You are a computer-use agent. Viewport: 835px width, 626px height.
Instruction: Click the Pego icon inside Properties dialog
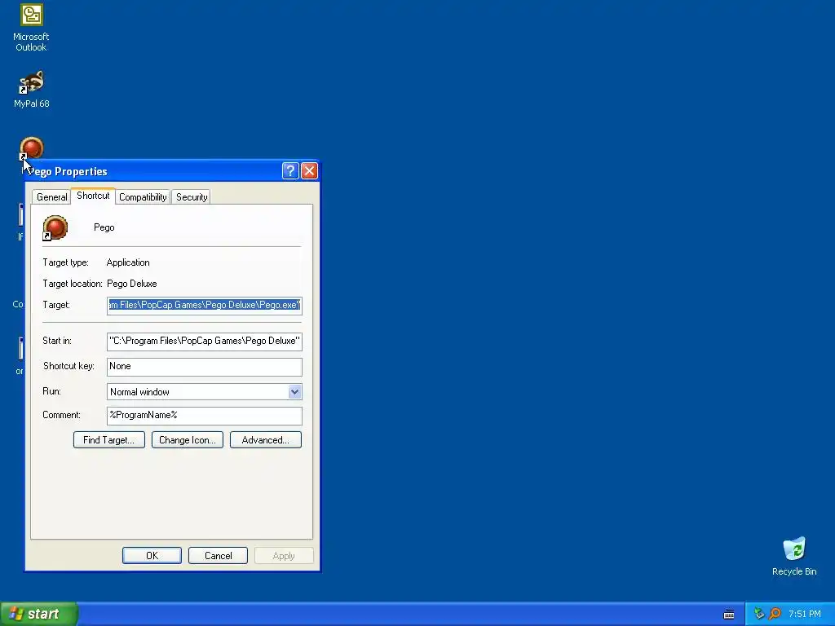pyautogui.click(x=55, y=228)
